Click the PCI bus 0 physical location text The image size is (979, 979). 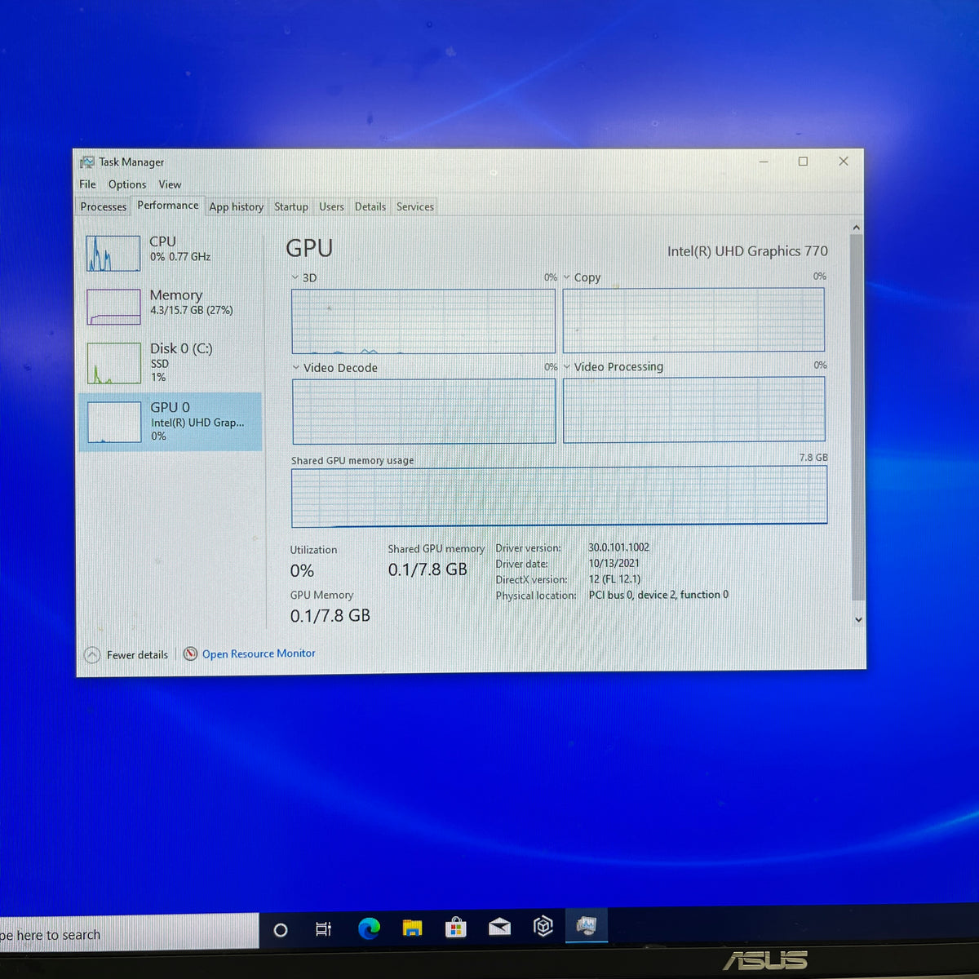658,595
